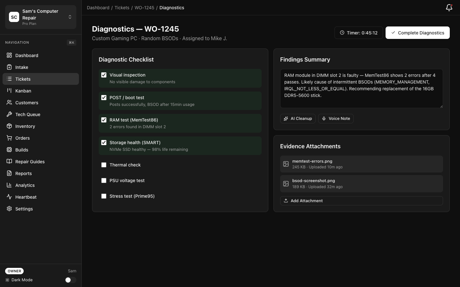Click the Analytics chart icon
This screenshot has height=287, width=460.
pos(9,185)
